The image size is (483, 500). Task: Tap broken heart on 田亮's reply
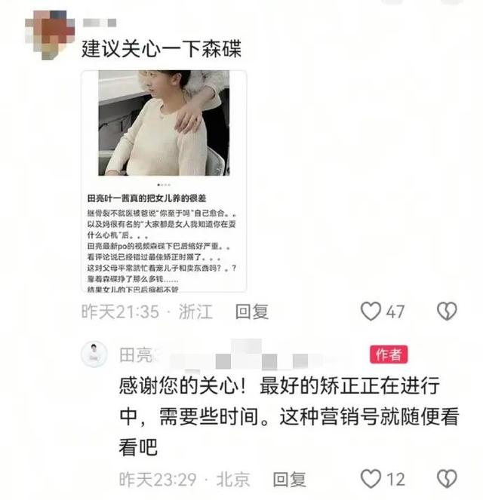[x=447, y=479]
